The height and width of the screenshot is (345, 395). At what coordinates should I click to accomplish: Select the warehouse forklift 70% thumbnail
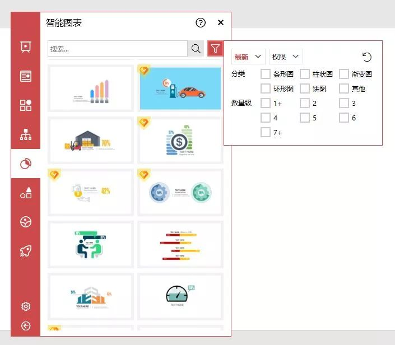point(91,140)
